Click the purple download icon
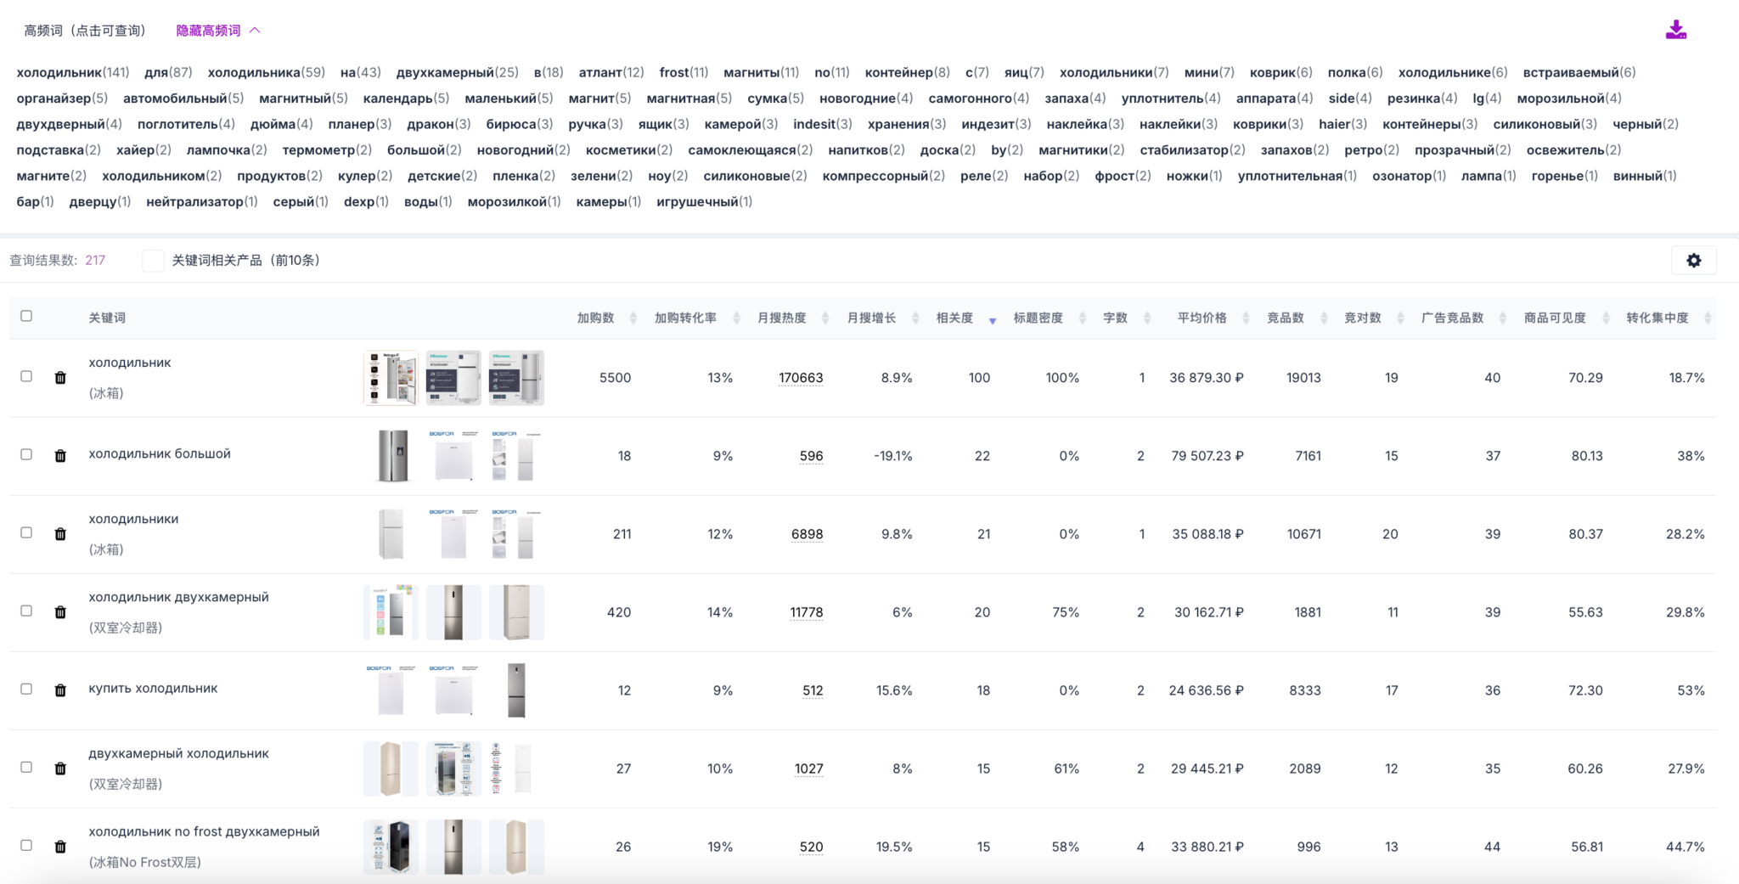 coord(1675,31)
